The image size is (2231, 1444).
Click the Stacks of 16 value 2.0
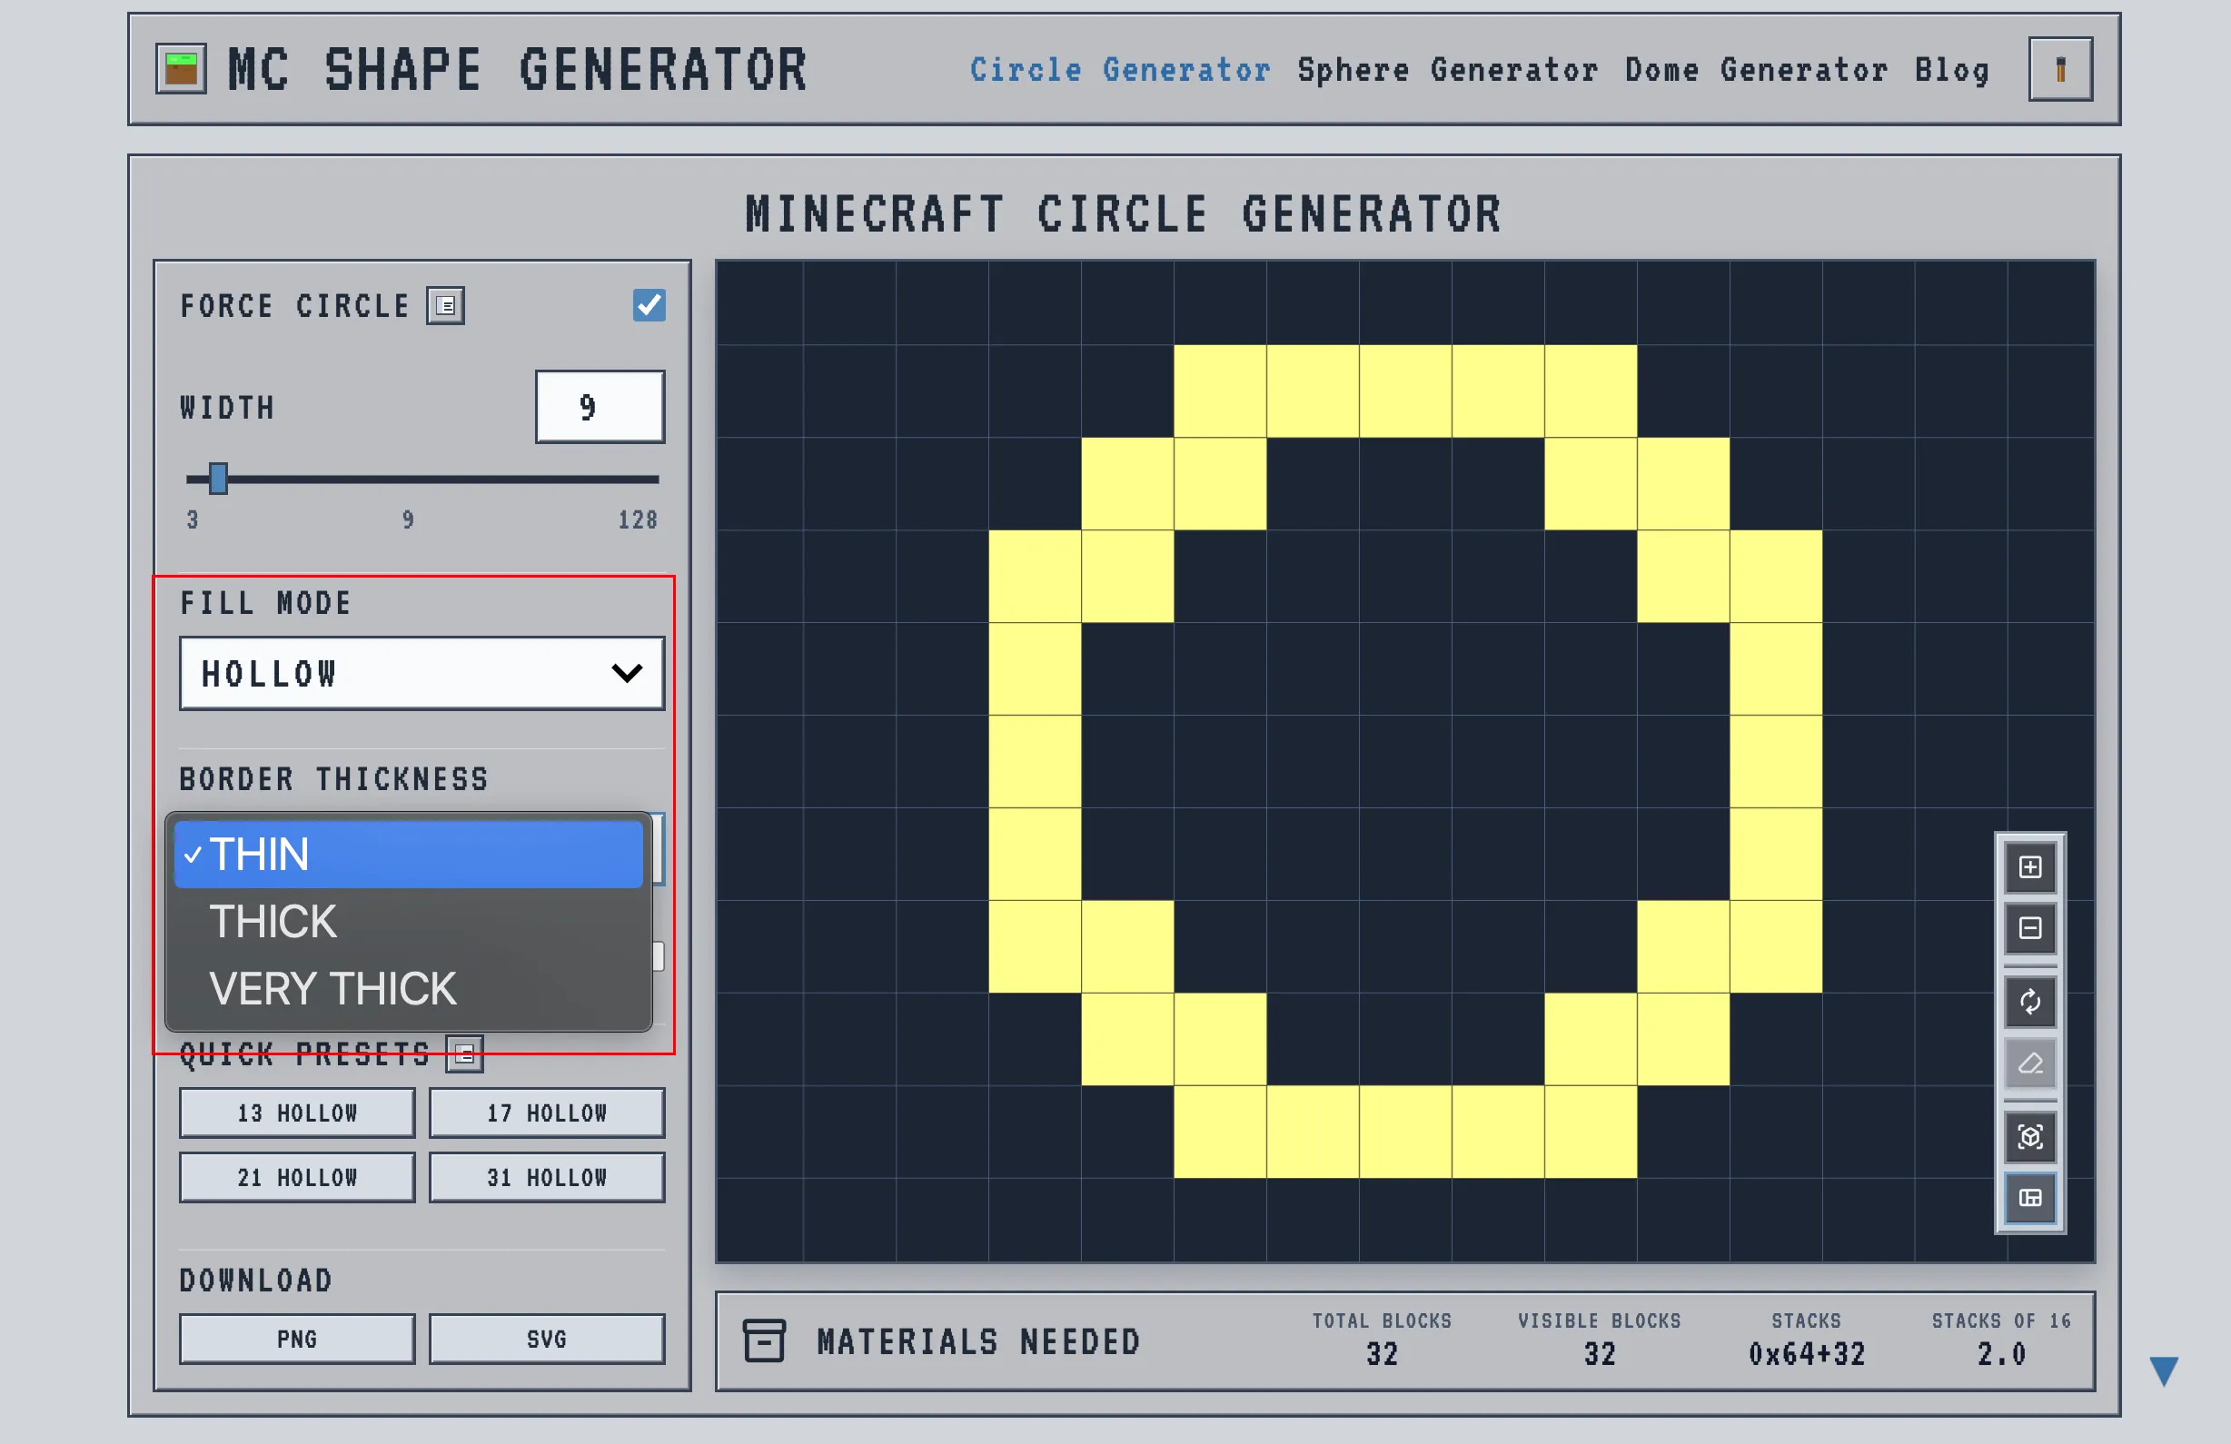[x=2001, y=1354]
